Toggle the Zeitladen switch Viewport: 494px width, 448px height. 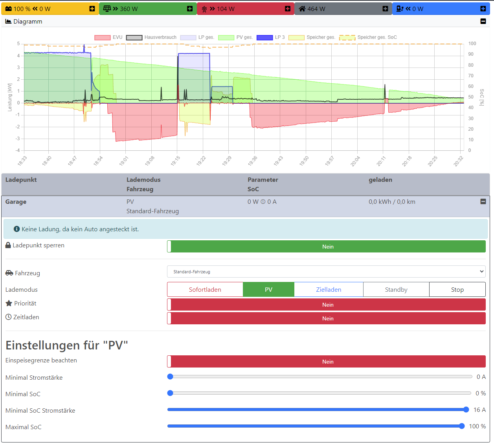[x=327, y=318]
